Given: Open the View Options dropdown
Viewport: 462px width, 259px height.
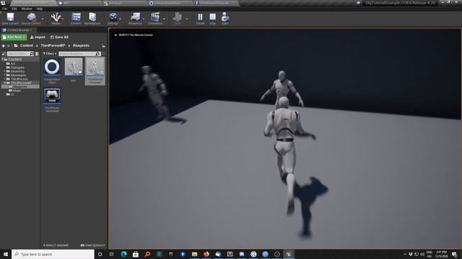Looking at the screenshot, I should (x=93, y=245).
